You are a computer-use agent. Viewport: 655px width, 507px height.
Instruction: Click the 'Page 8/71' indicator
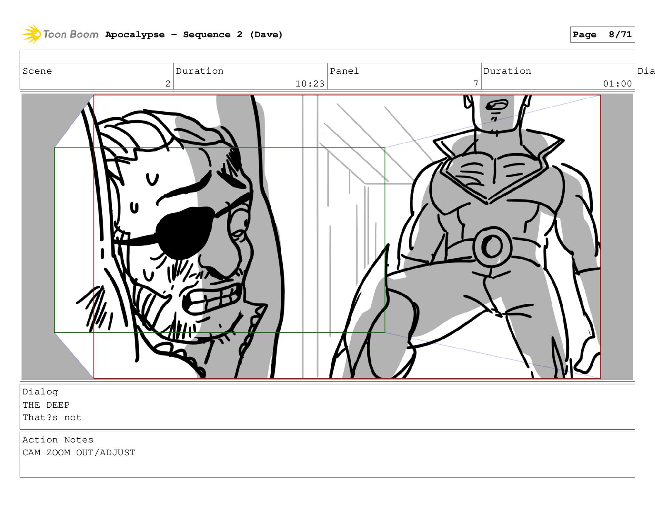coord(602,35)
